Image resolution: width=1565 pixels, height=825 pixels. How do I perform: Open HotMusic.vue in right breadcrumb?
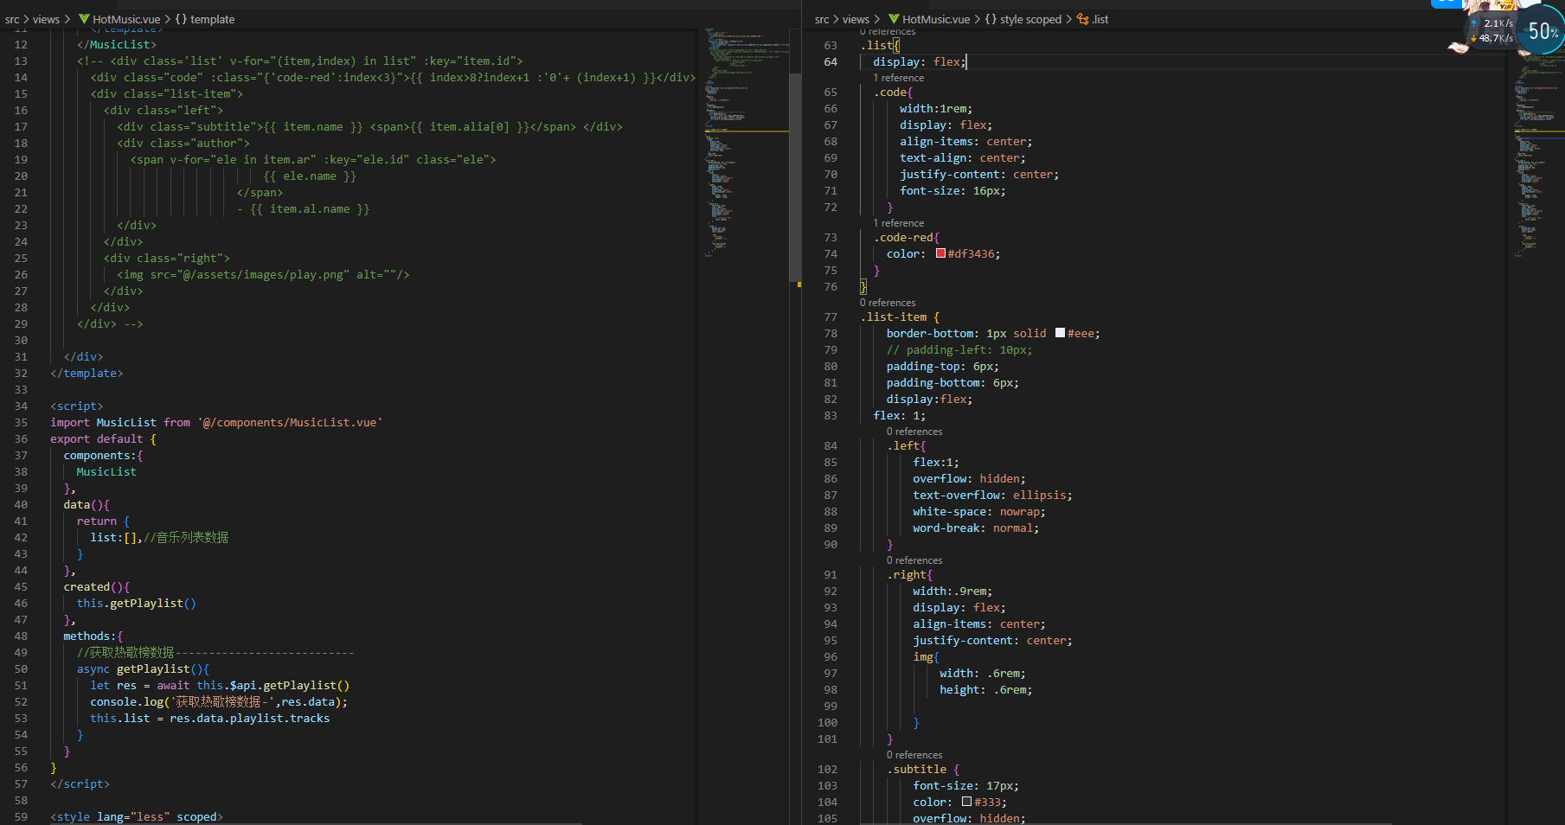pos(936,19)
